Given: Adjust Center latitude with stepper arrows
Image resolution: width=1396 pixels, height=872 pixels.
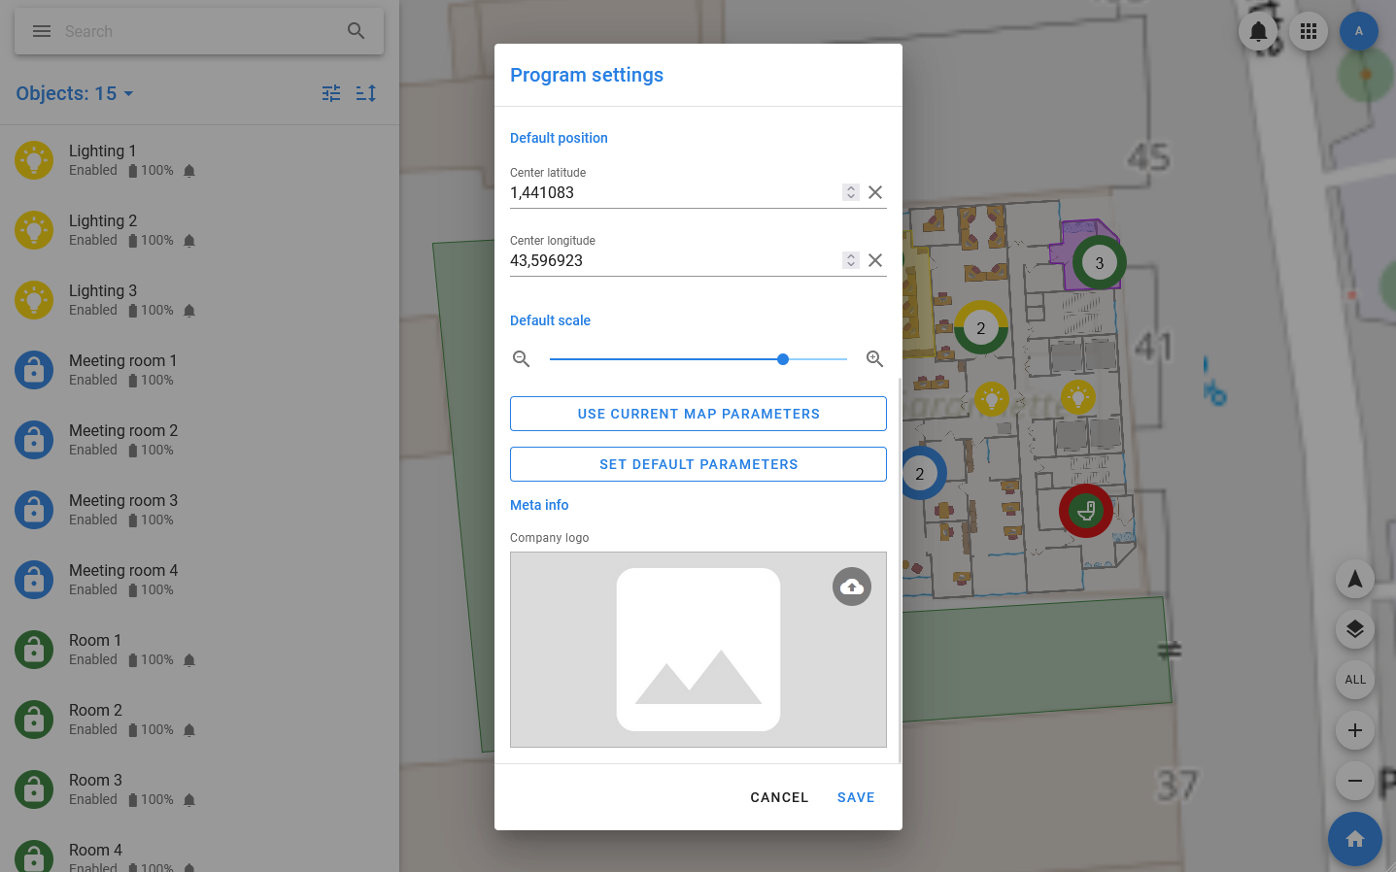Looking at the screenshot, I should coord(851,192).
